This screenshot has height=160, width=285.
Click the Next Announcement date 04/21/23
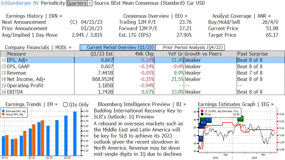(92, 22)
